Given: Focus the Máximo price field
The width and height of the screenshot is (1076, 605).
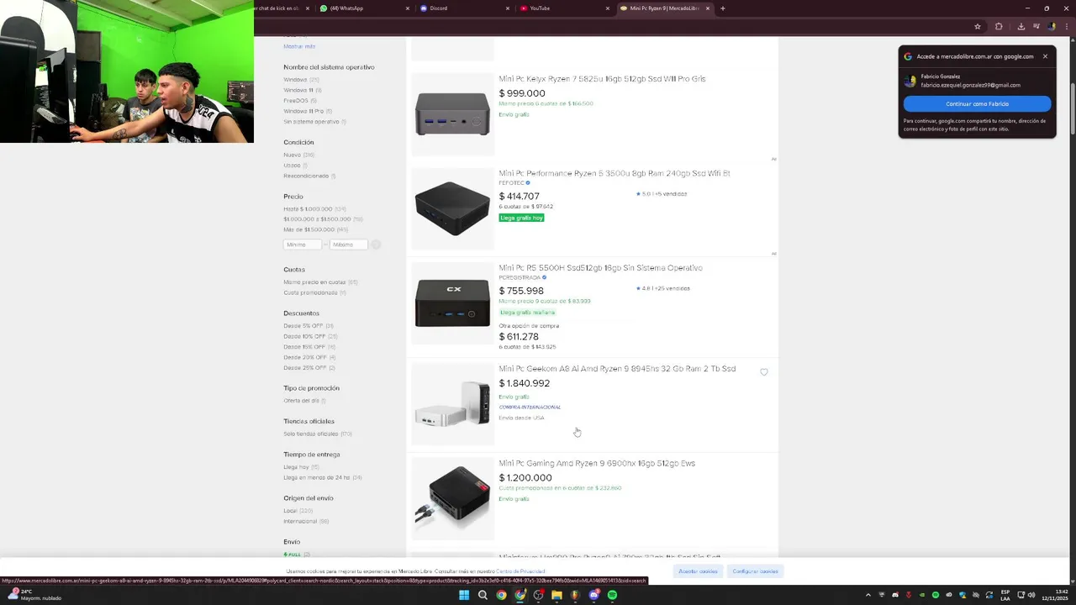Looking at the screenshot, I should [x=348, y=245].
